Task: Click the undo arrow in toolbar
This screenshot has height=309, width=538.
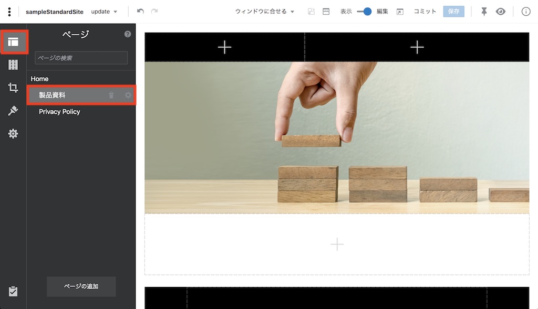Action: click(140, 12)
